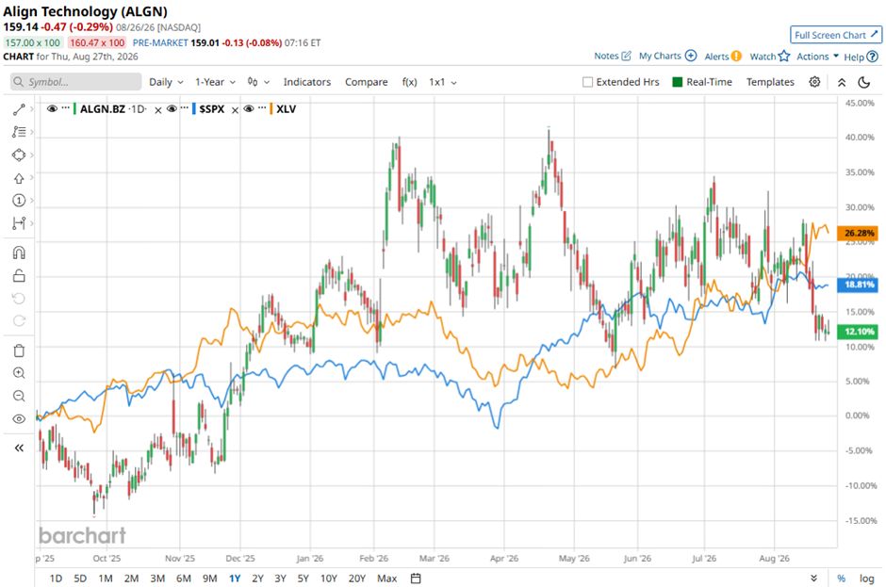This screenshot has height=587, width=886.
Task: Hide the XLV comparison series
Action: click(249, 108)
